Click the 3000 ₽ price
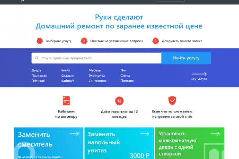239x159 pixels. point(140,155)
